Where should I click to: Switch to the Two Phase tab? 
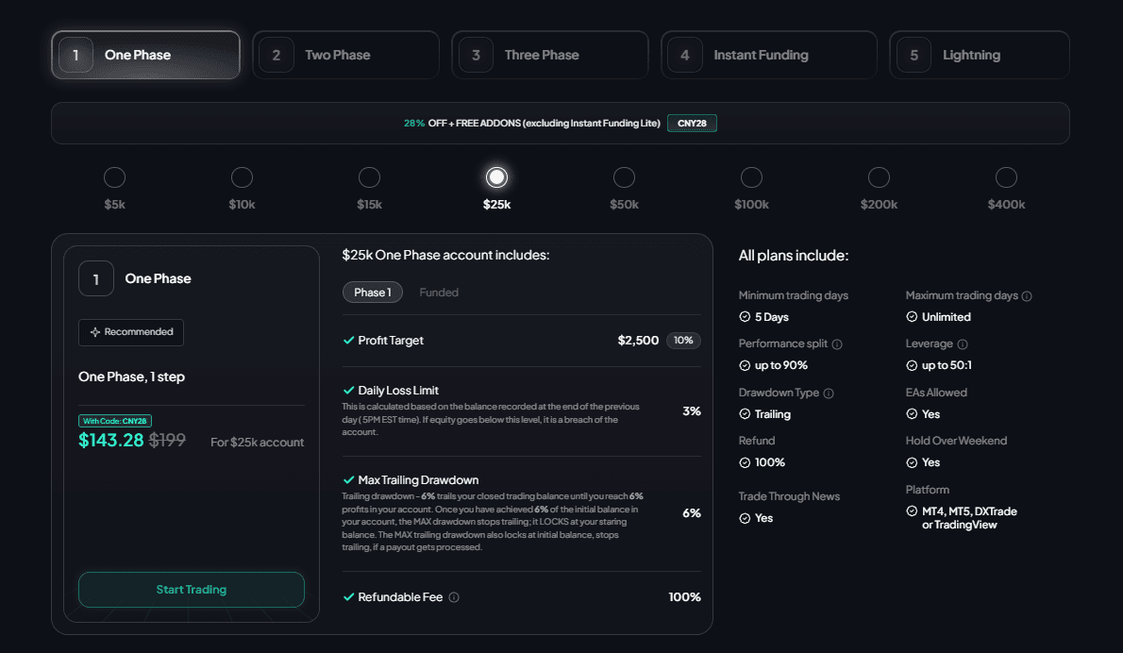pyautogui.click(x=346, y=54)
